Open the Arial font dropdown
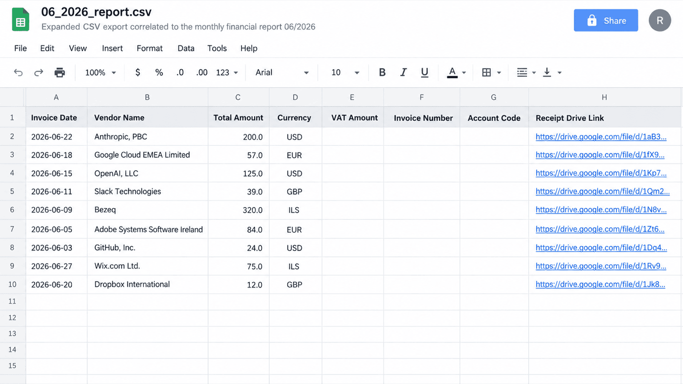683x384 pixels. (x=282, y=73)
